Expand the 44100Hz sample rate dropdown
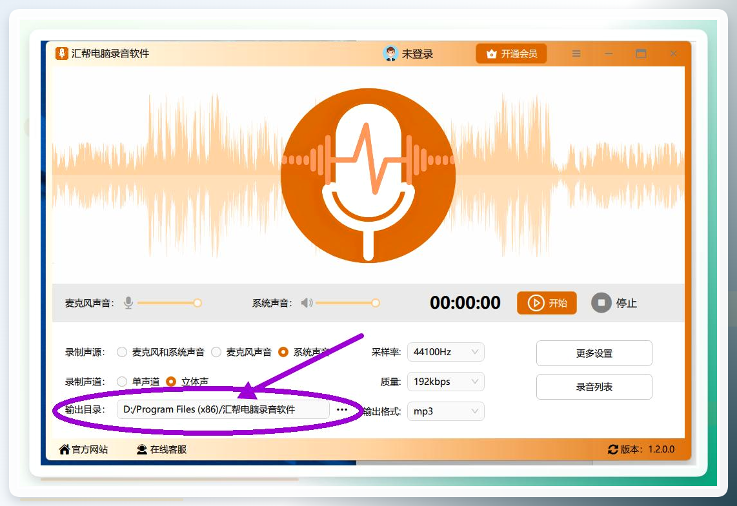This screenshot has height=506, width=737. point(445,352)
